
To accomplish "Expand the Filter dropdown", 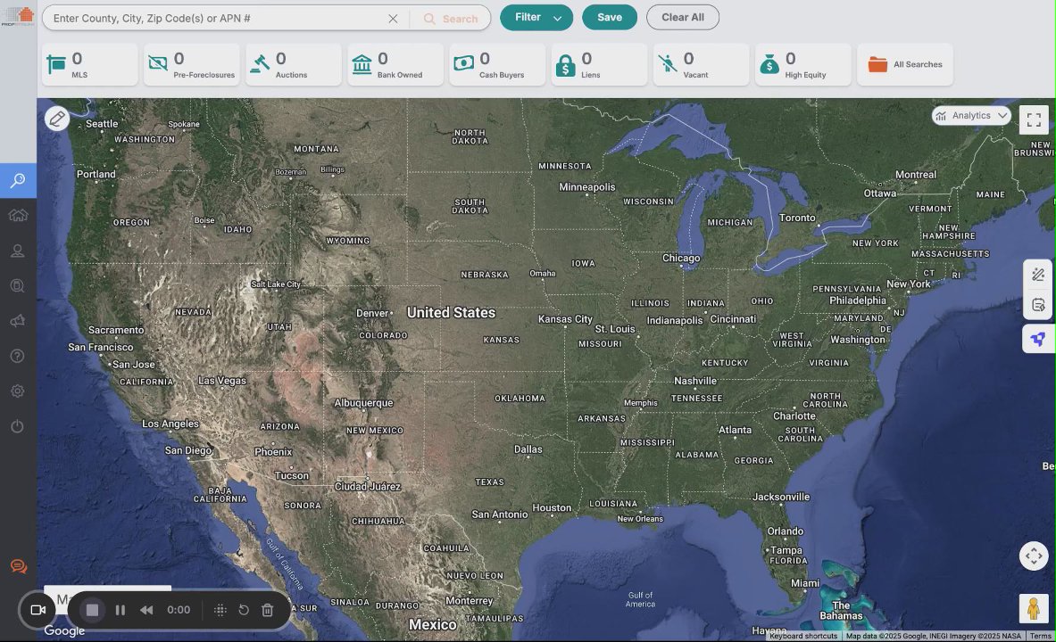I will pos(536,18).
